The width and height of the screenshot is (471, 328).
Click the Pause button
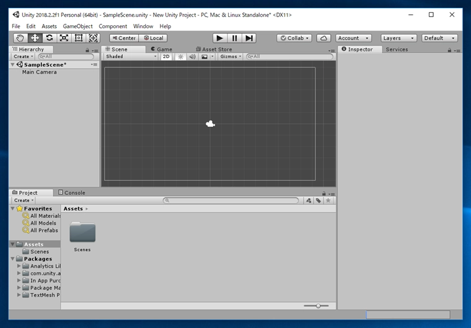[x=234, y=38]
